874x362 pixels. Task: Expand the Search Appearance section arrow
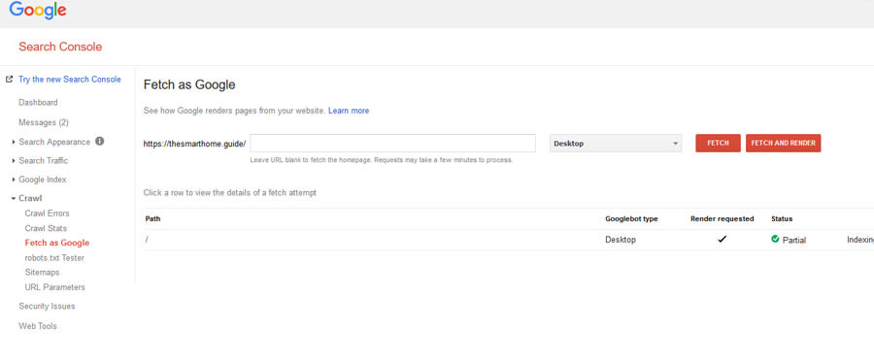point(14,142)
